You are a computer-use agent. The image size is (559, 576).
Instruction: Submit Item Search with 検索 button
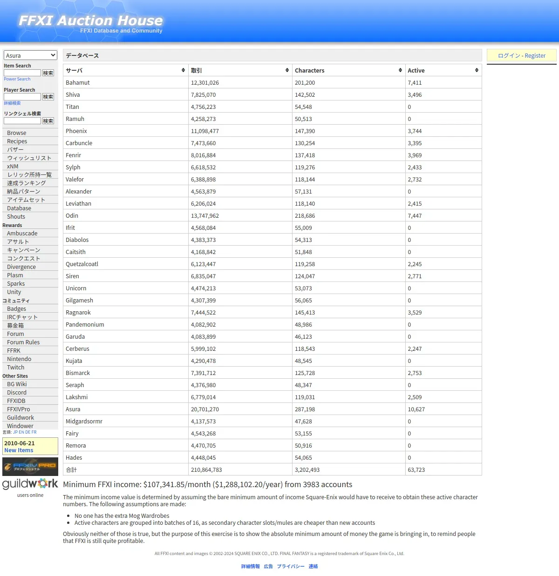click(48, 73)
